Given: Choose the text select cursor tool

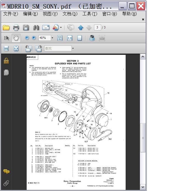Looking at the screenshot, I should click(x=6, y=38).
